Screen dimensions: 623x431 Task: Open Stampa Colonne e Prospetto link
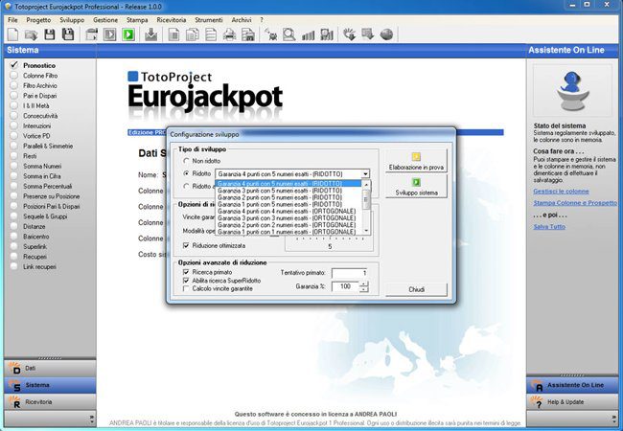pos(575,203)
